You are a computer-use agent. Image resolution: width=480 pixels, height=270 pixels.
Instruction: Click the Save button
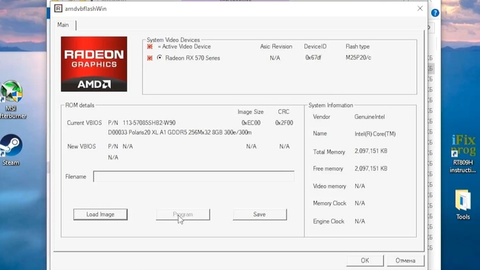click(260, 214)
